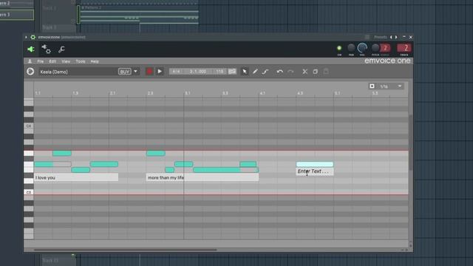Click the Presets label in plugin title bar
The width and height of the screenshot is (473, 266).
(381, 37)
